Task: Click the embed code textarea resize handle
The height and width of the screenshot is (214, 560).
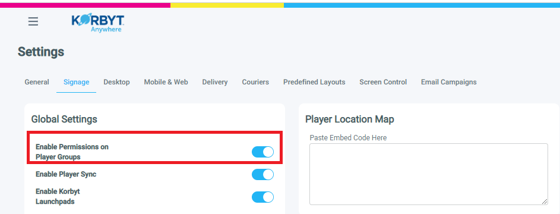Action: pyautogui.click(x=545, y=202)
